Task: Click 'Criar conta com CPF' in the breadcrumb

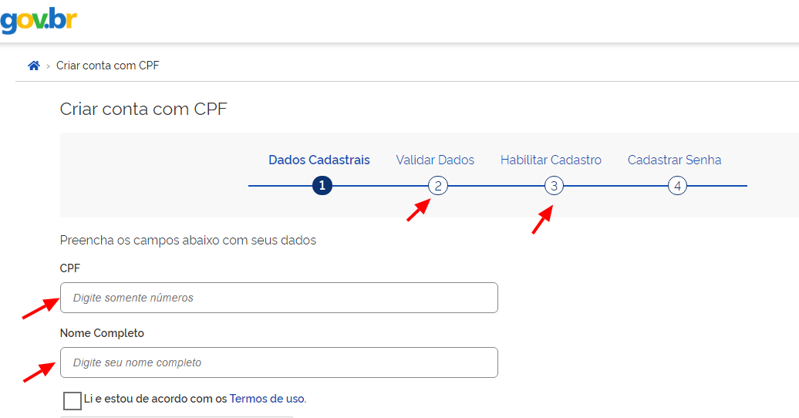Action: pos(107,66)
